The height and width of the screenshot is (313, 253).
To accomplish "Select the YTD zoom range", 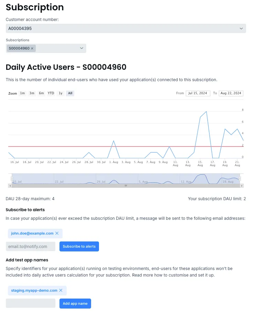I will point(51,93).
